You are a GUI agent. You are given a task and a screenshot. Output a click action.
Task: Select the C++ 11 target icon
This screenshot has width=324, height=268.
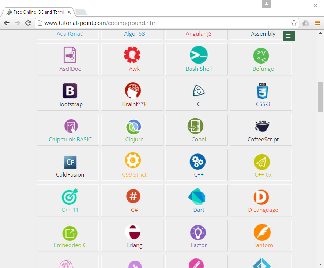[70, 197]
